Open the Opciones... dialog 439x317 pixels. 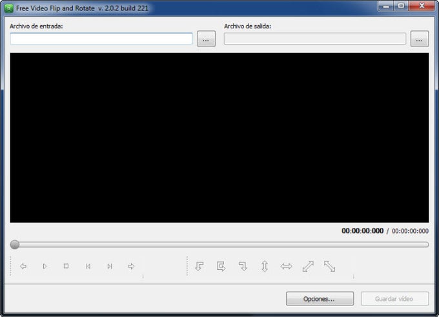pos(320,299)
